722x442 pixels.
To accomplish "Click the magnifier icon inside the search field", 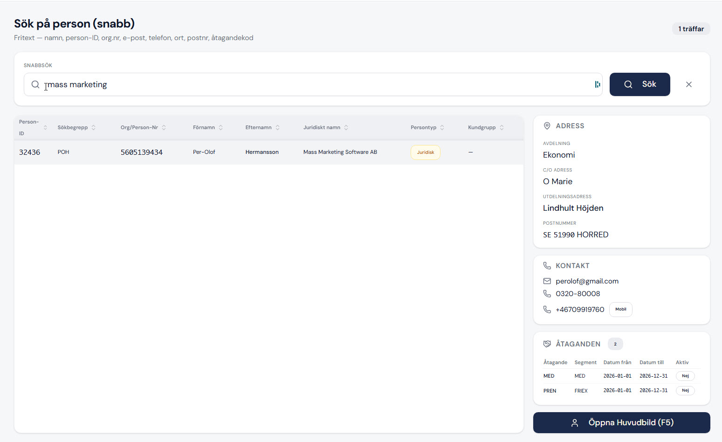I will coord(35,84).
